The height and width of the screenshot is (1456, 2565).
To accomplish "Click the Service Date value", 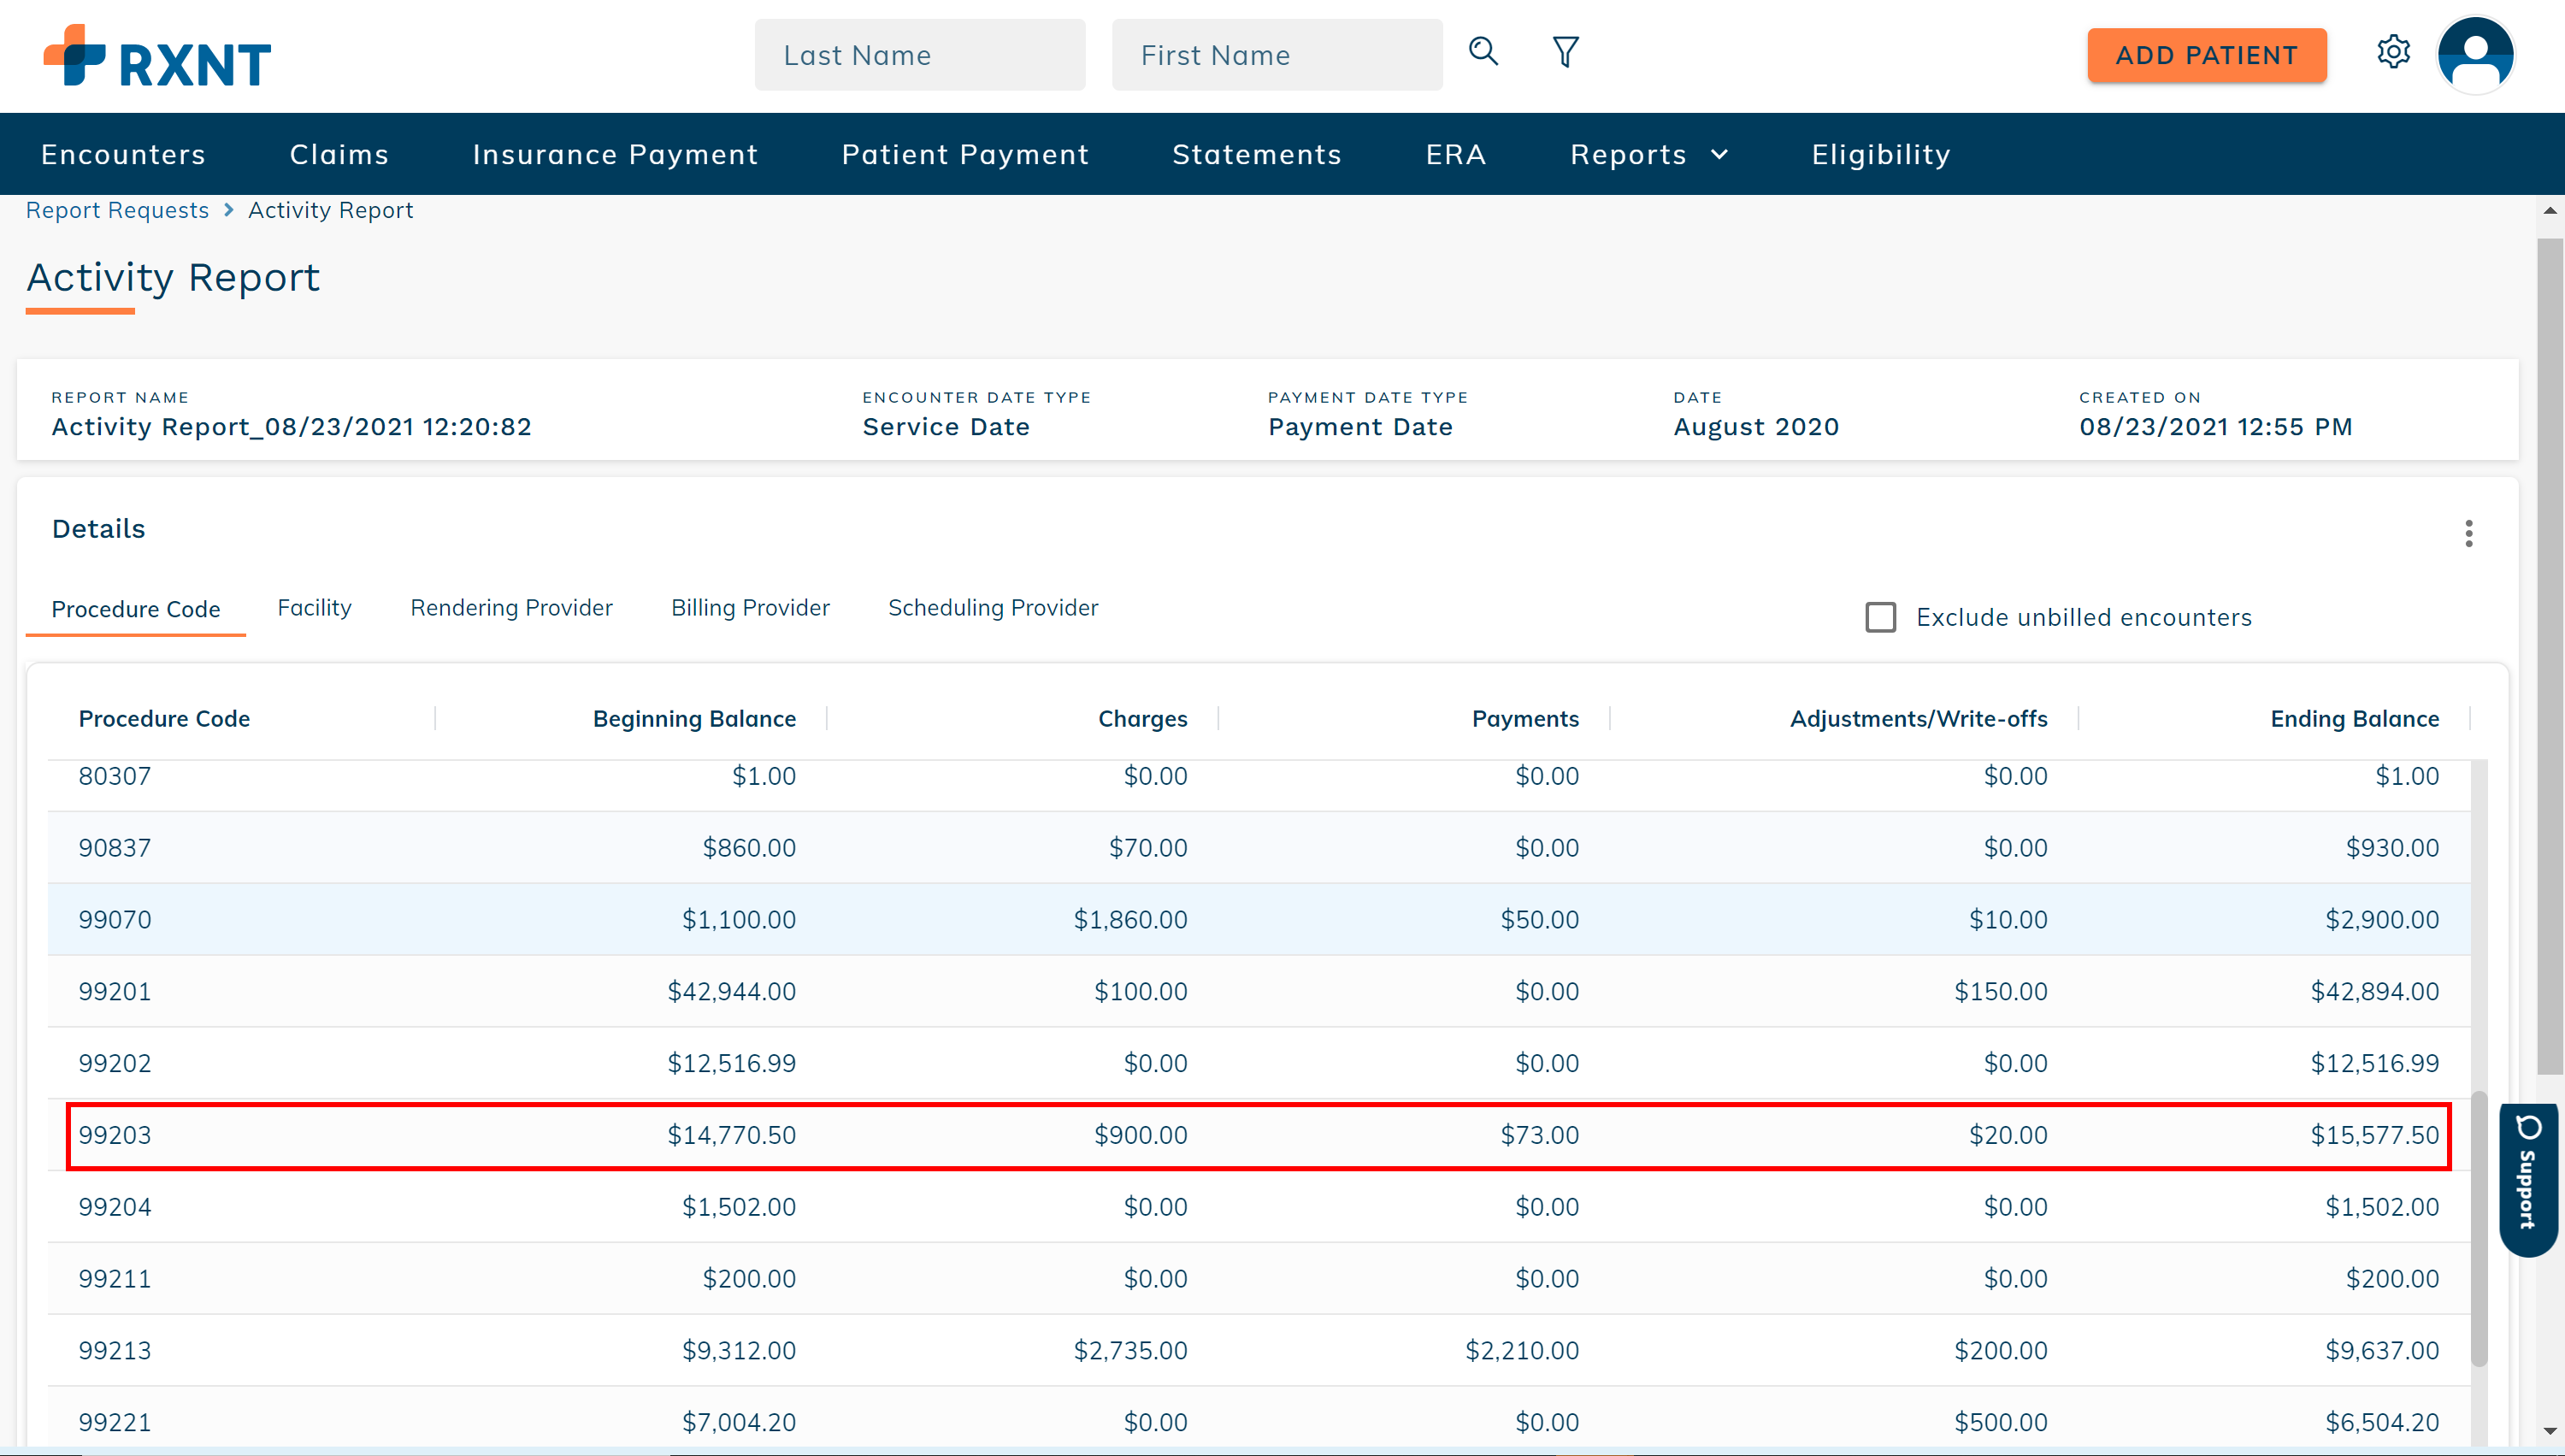I will click(x=946, y=427).
